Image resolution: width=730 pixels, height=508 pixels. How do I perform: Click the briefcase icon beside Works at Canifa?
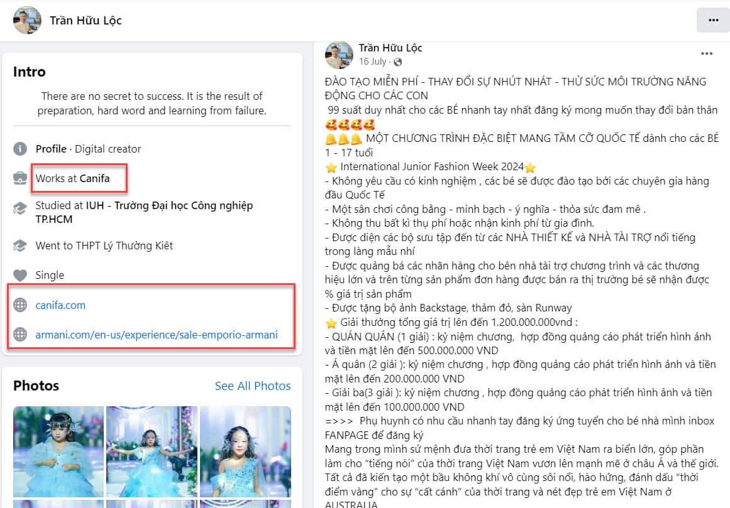point(20,178)
